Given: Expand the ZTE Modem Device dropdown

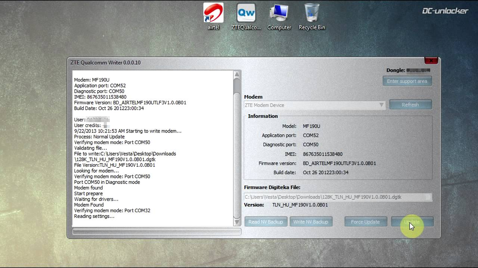Looking at the screenshot, I should click(381, 105).
